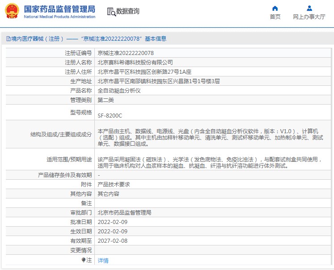334x270 pixels.
Task: Click model value SF-8200C
Action: point(110,116)
